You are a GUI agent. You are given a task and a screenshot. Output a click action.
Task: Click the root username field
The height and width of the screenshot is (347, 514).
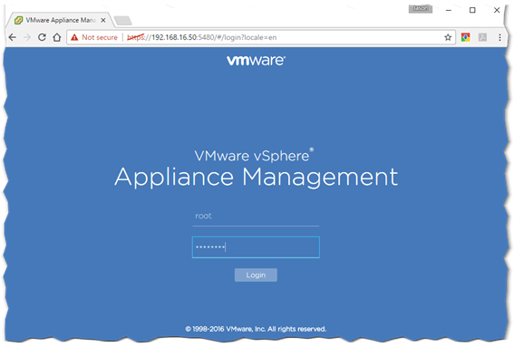click(256, 217)
